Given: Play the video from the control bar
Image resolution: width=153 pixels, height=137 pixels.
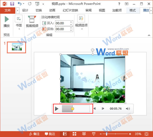Looking at the screenshot, I should (57, 109).
